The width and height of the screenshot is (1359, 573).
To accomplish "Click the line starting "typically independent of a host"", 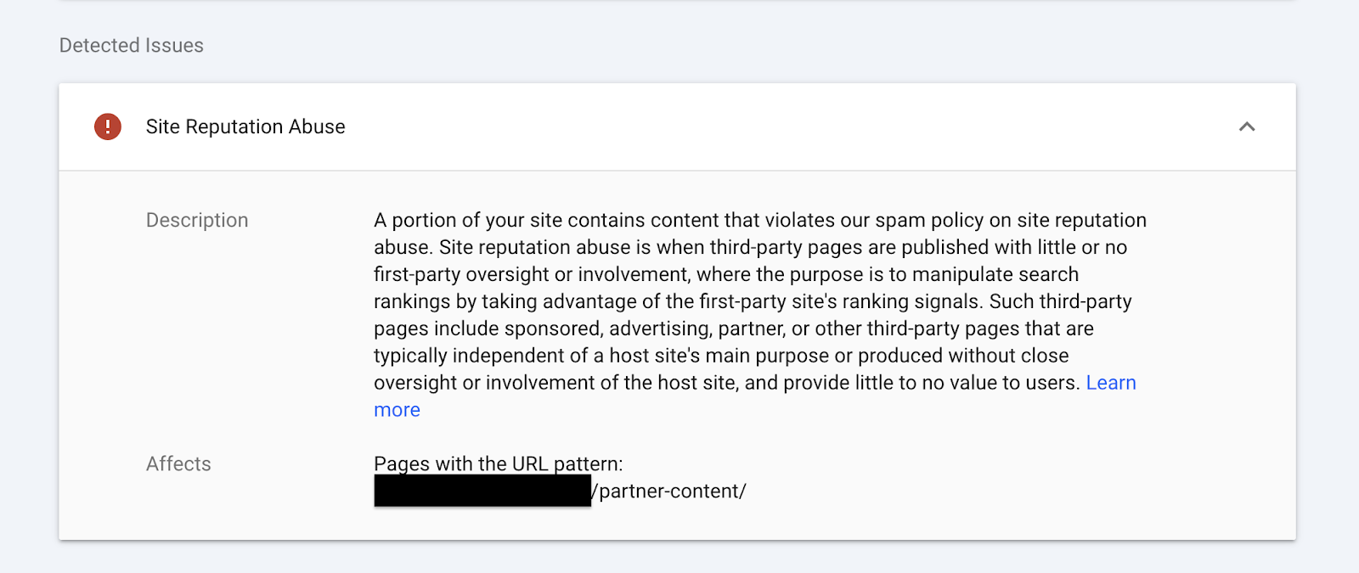I will click(x=721, y=356).
